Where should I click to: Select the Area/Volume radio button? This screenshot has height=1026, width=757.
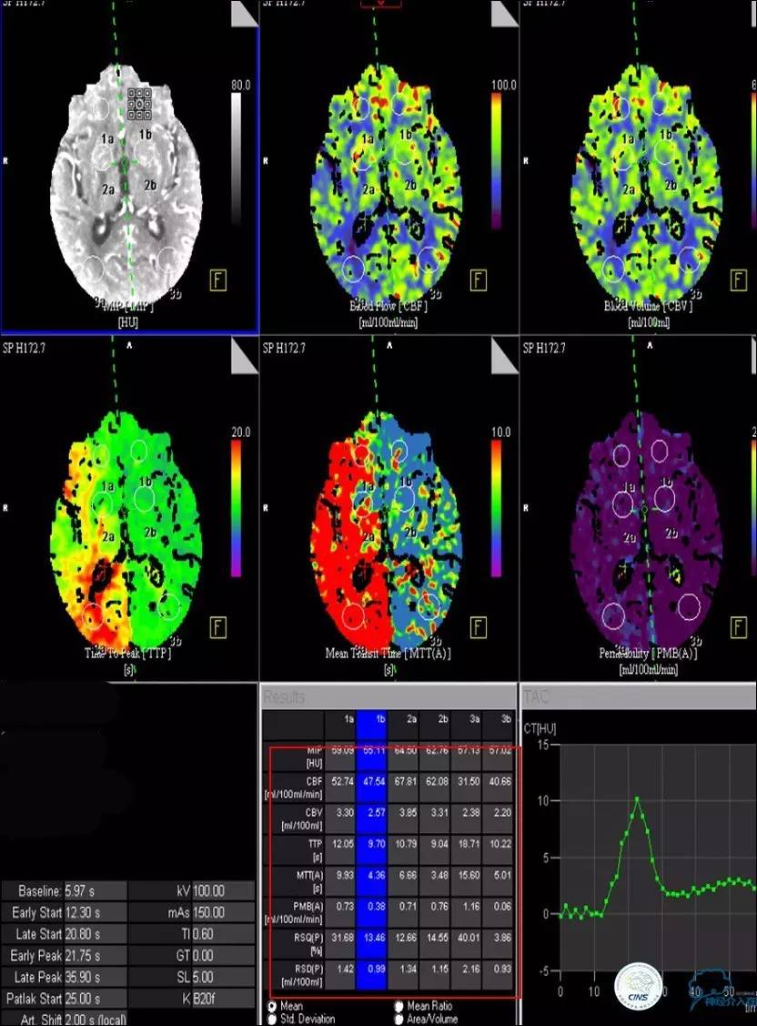(399, 1020)
